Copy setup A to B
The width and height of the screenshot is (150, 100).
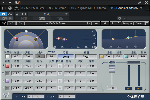[115, 23]
